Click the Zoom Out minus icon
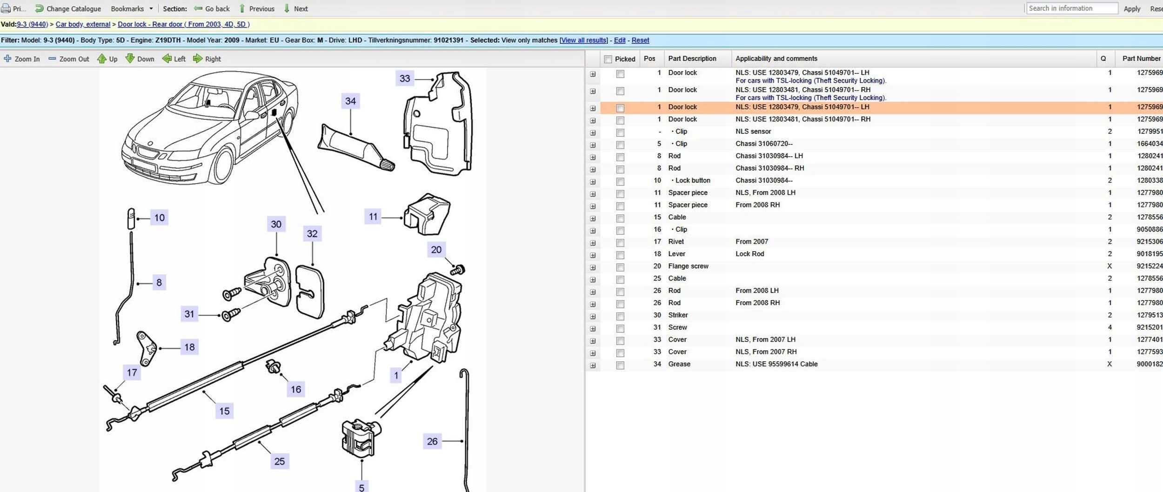 [52, 59]
